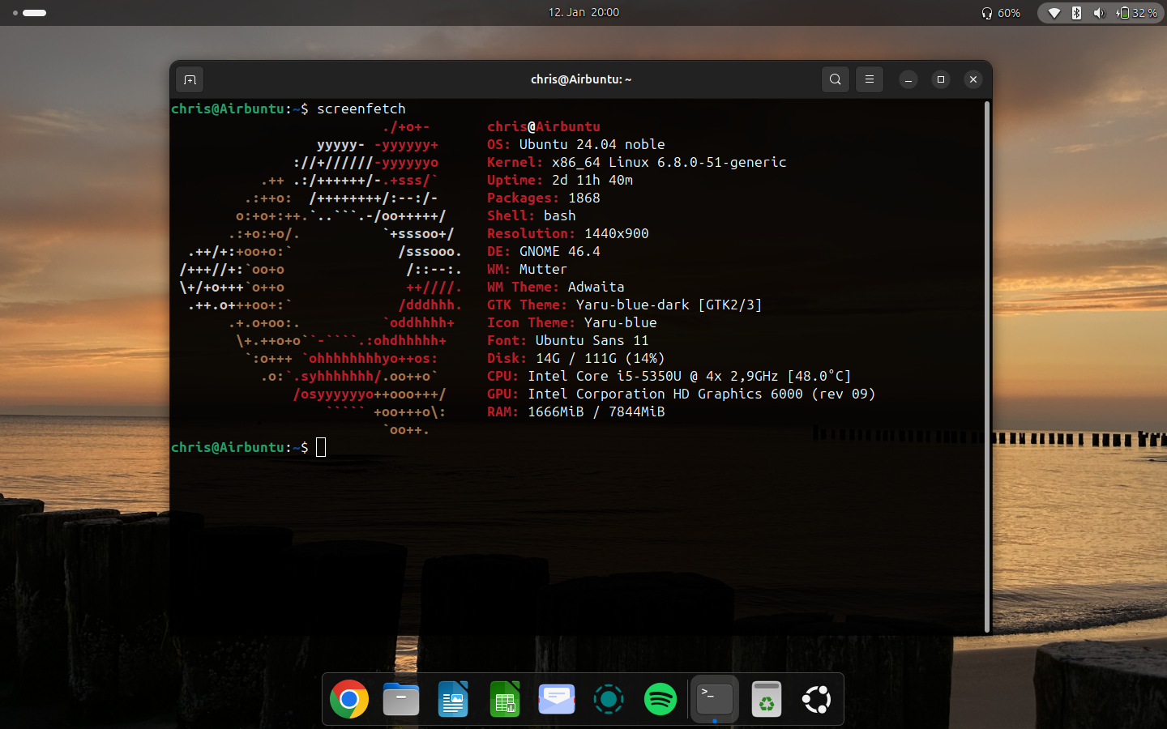
Task: Click the WM Theme value Adwaita
Action: point(596,287)
